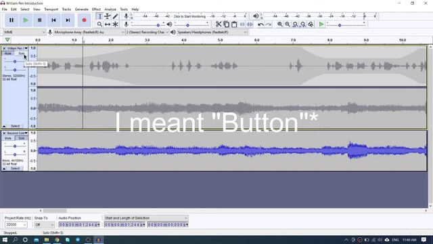Image resolution: width=433 pixels, height=244 pixels.
Task: Open the Generate menu
Action: (81, 9)
